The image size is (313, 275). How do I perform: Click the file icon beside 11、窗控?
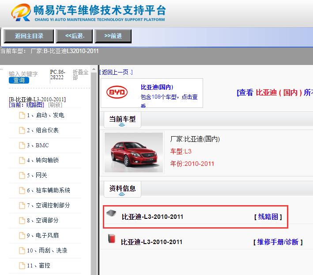(22, 266)
